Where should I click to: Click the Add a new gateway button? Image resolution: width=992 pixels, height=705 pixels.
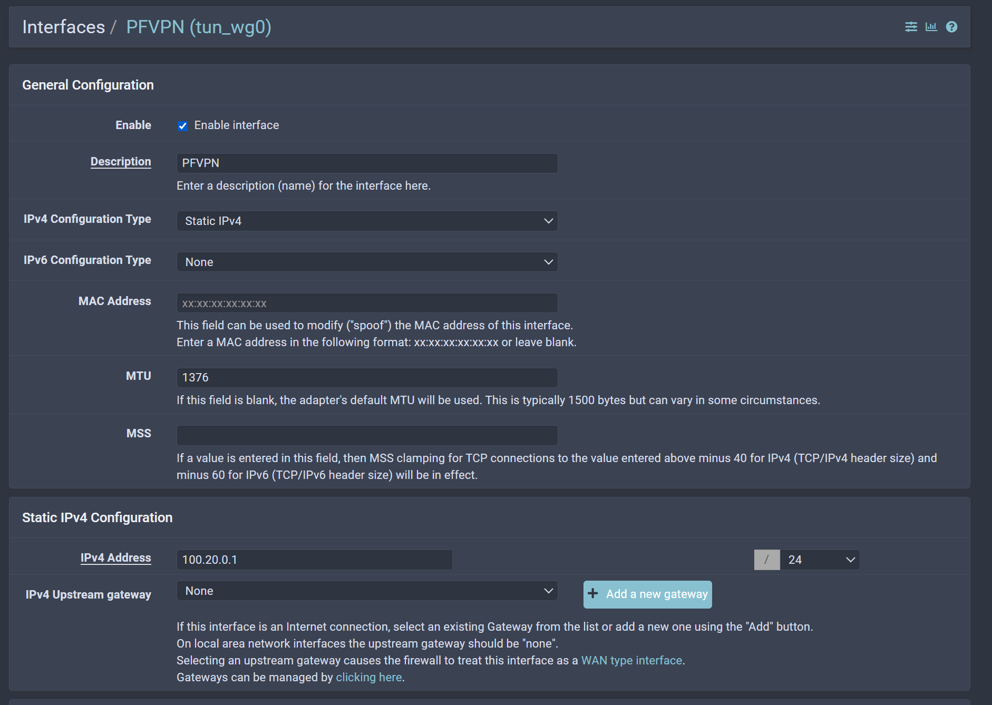[648, 594]
